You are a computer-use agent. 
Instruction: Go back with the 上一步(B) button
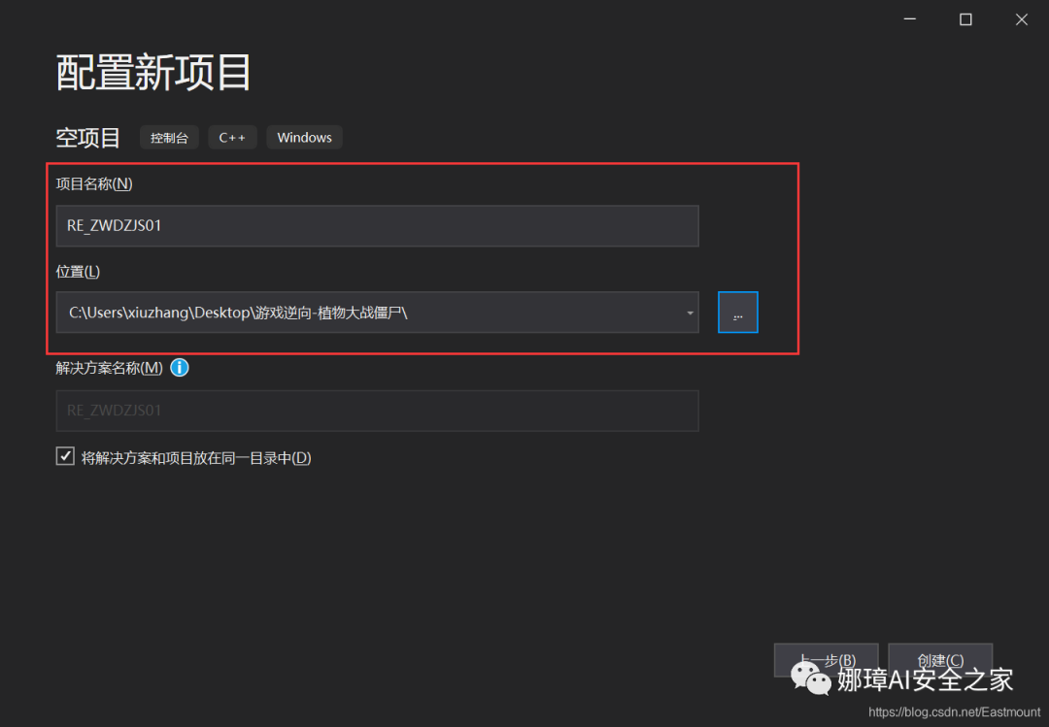(827, 661)
